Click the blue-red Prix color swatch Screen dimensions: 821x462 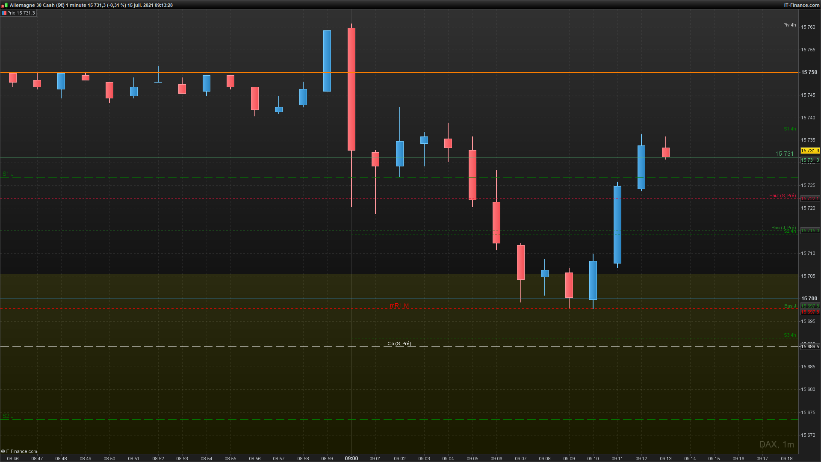[4, 13]
